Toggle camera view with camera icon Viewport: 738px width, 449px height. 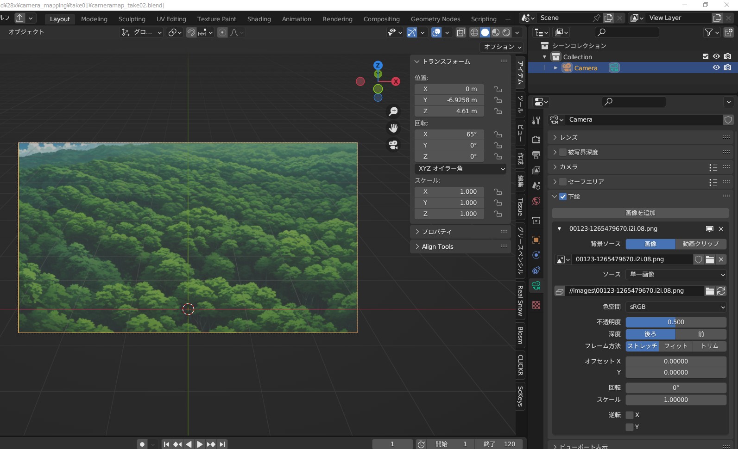point(393,145)
